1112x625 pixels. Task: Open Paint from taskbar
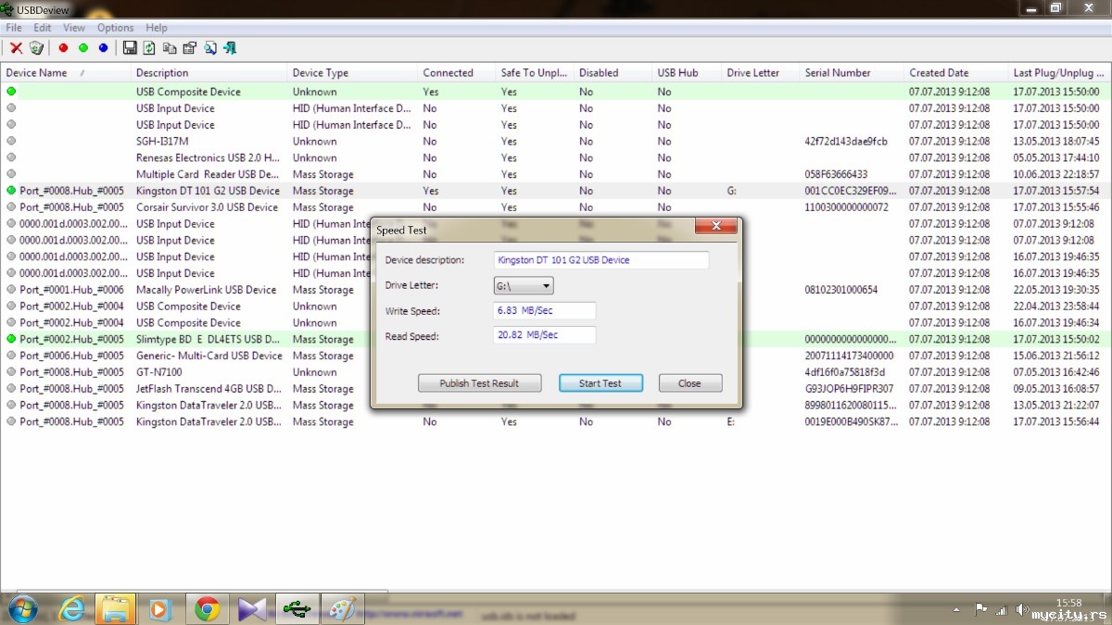[343, 608]
